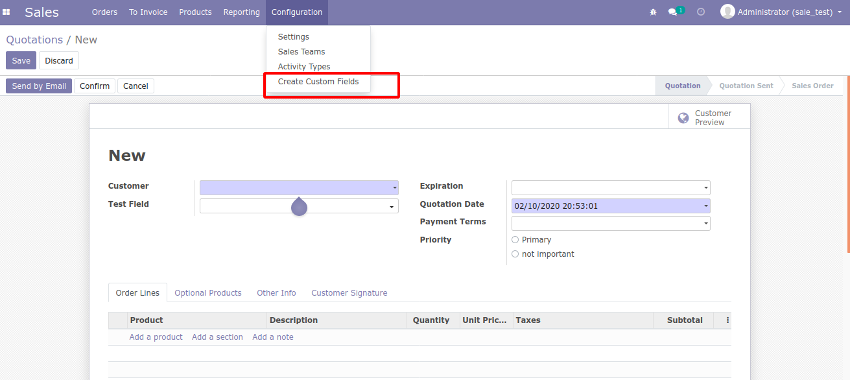
Task: Click the Quotation status stage
Action: pyautogui.click(x=682, y=86)
